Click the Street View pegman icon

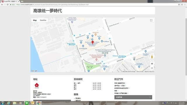pyautogui.click(x=152, y=57)
